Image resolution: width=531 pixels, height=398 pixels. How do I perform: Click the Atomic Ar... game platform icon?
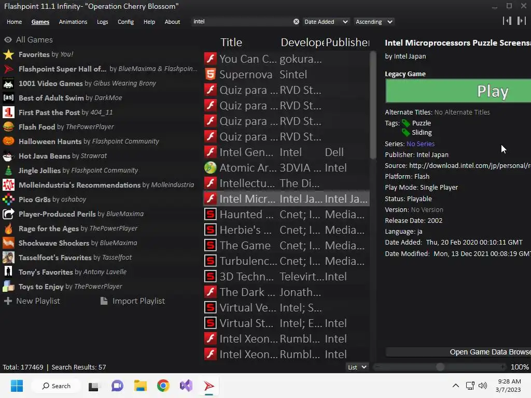coord(211,167)
